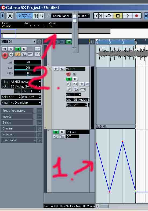Click the Start position field in infoline
Screen dimensions: 148x211
pos(38,26)
